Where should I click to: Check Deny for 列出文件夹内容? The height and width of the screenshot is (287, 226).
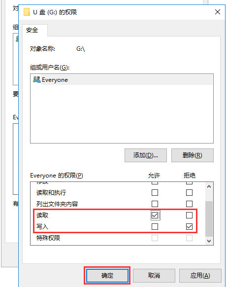tap(189, 204)
